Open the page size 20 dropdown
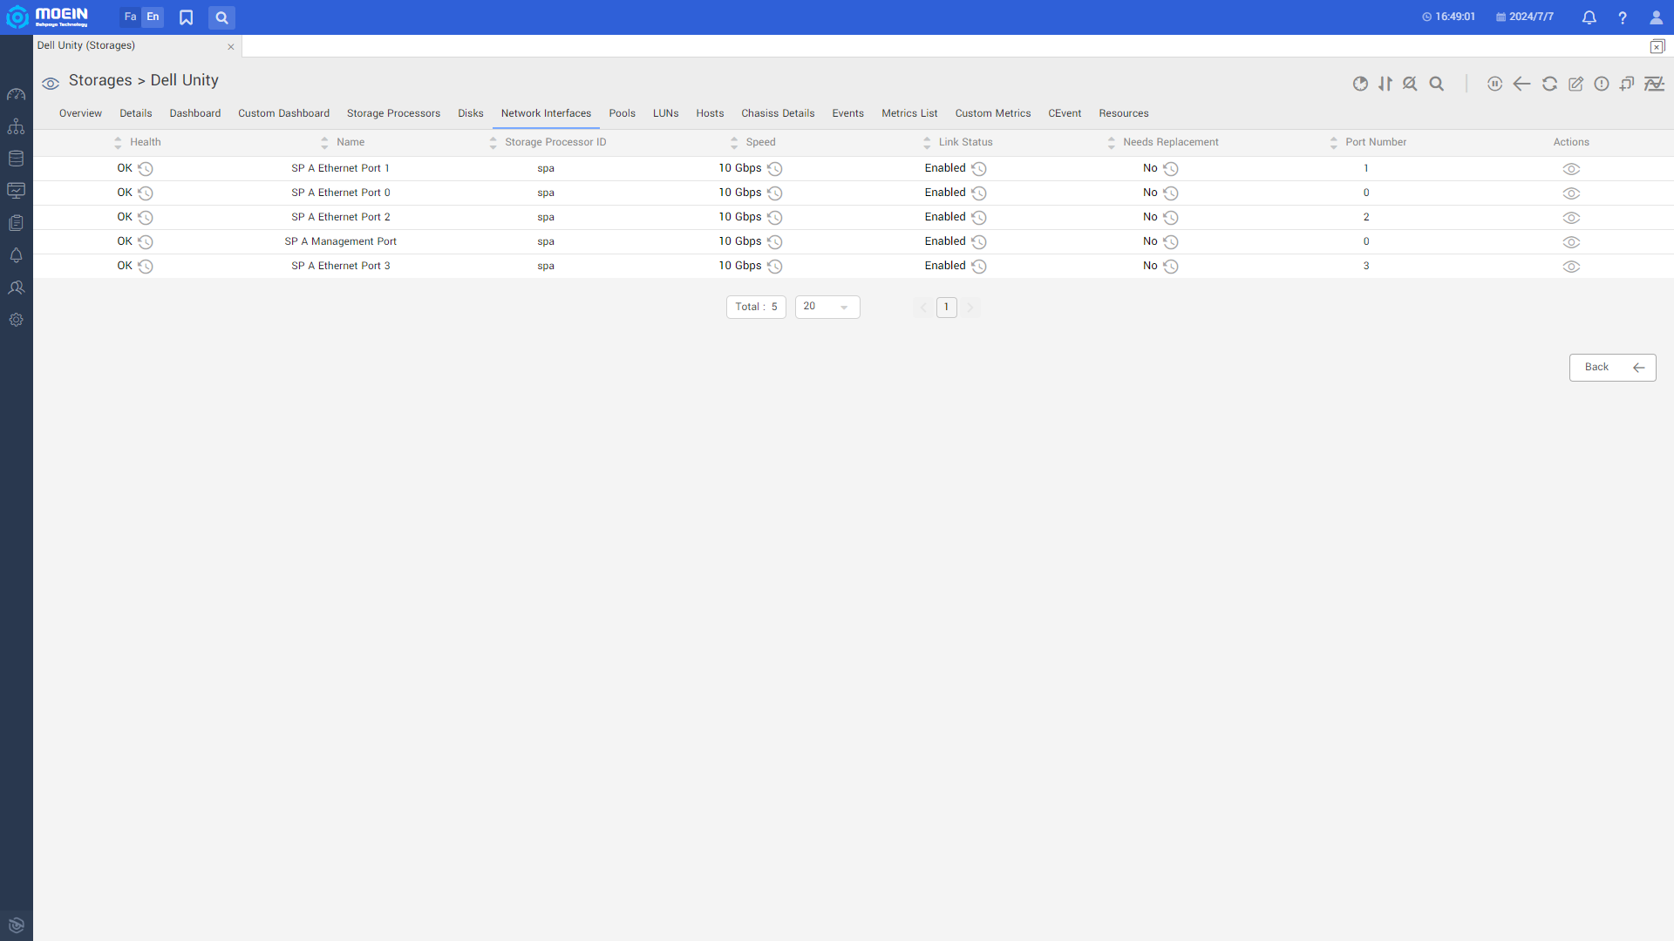 tap(827, 307)
